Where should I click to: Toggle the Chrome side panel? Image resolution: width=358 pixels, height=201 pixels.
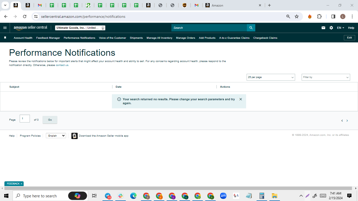tap(333, 16)
